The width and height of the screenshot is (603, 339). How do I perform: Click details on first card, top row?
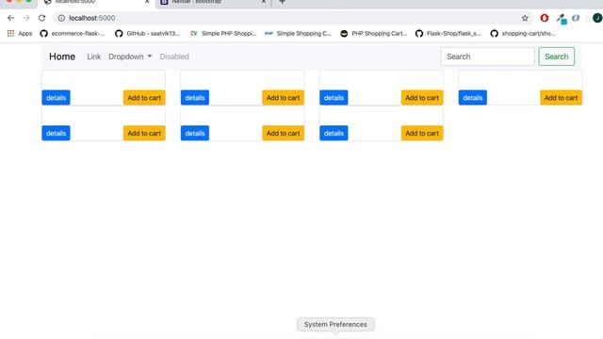tap(56, 98)
